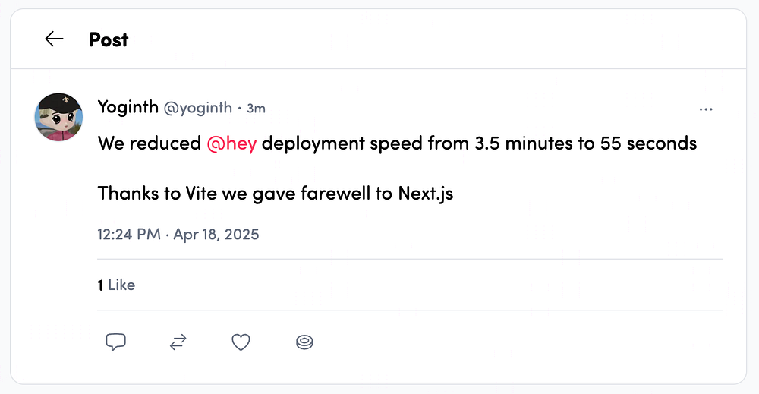Screen dimensions: 759x394
Task: Like the post with the heart icon
Action: point(241,342)
